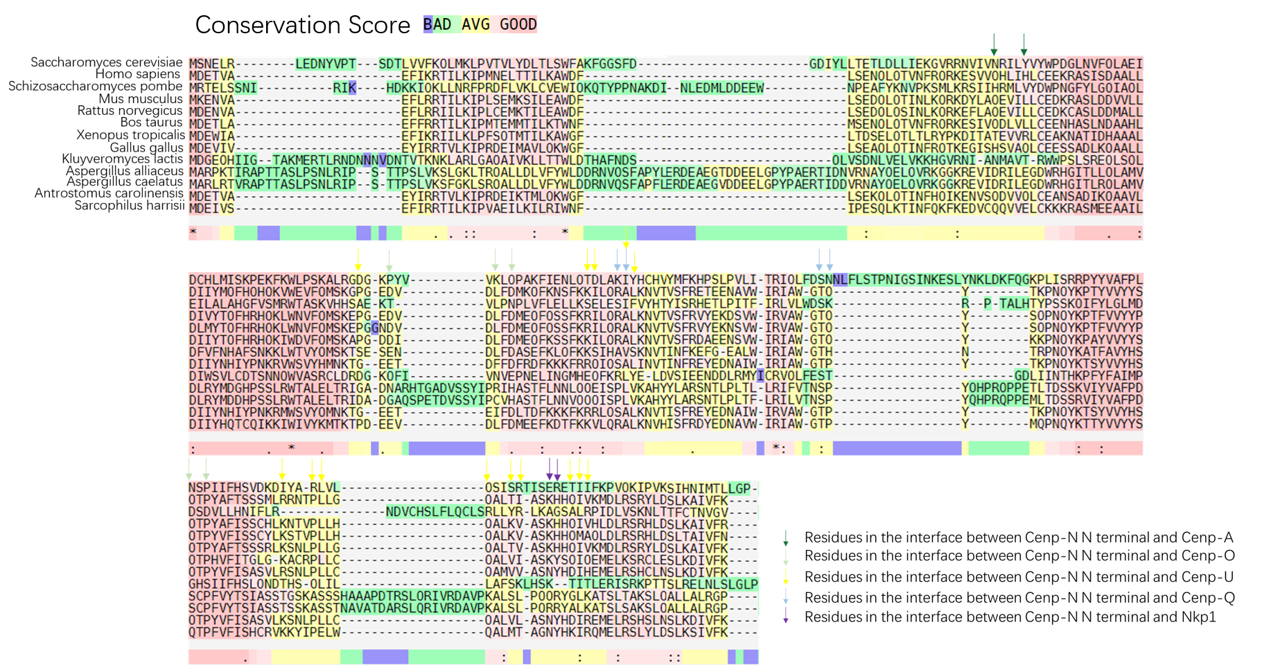The image size is (1287, 665).
Task: Click the legend text ending in "Nkp1"
Action: pos(1010,617)
